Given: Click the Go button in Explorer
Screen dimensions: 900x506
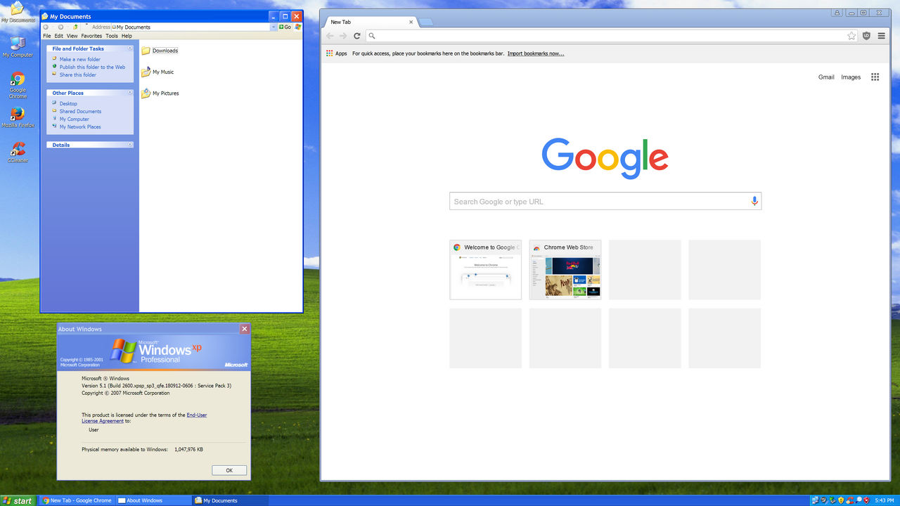Looking at the screenshot, I should (285, 27).
